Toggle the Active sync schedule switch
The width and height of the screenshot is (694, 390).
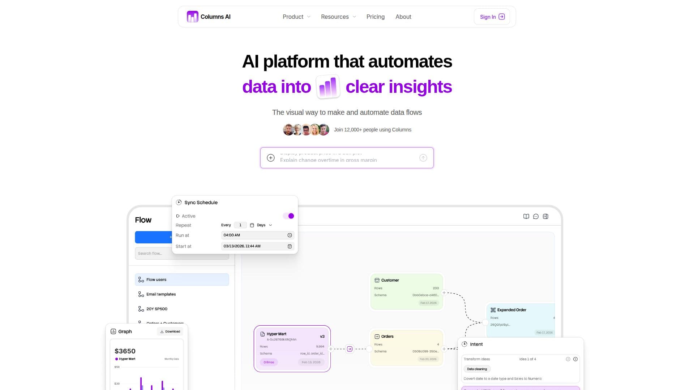[x=288, y=216]
